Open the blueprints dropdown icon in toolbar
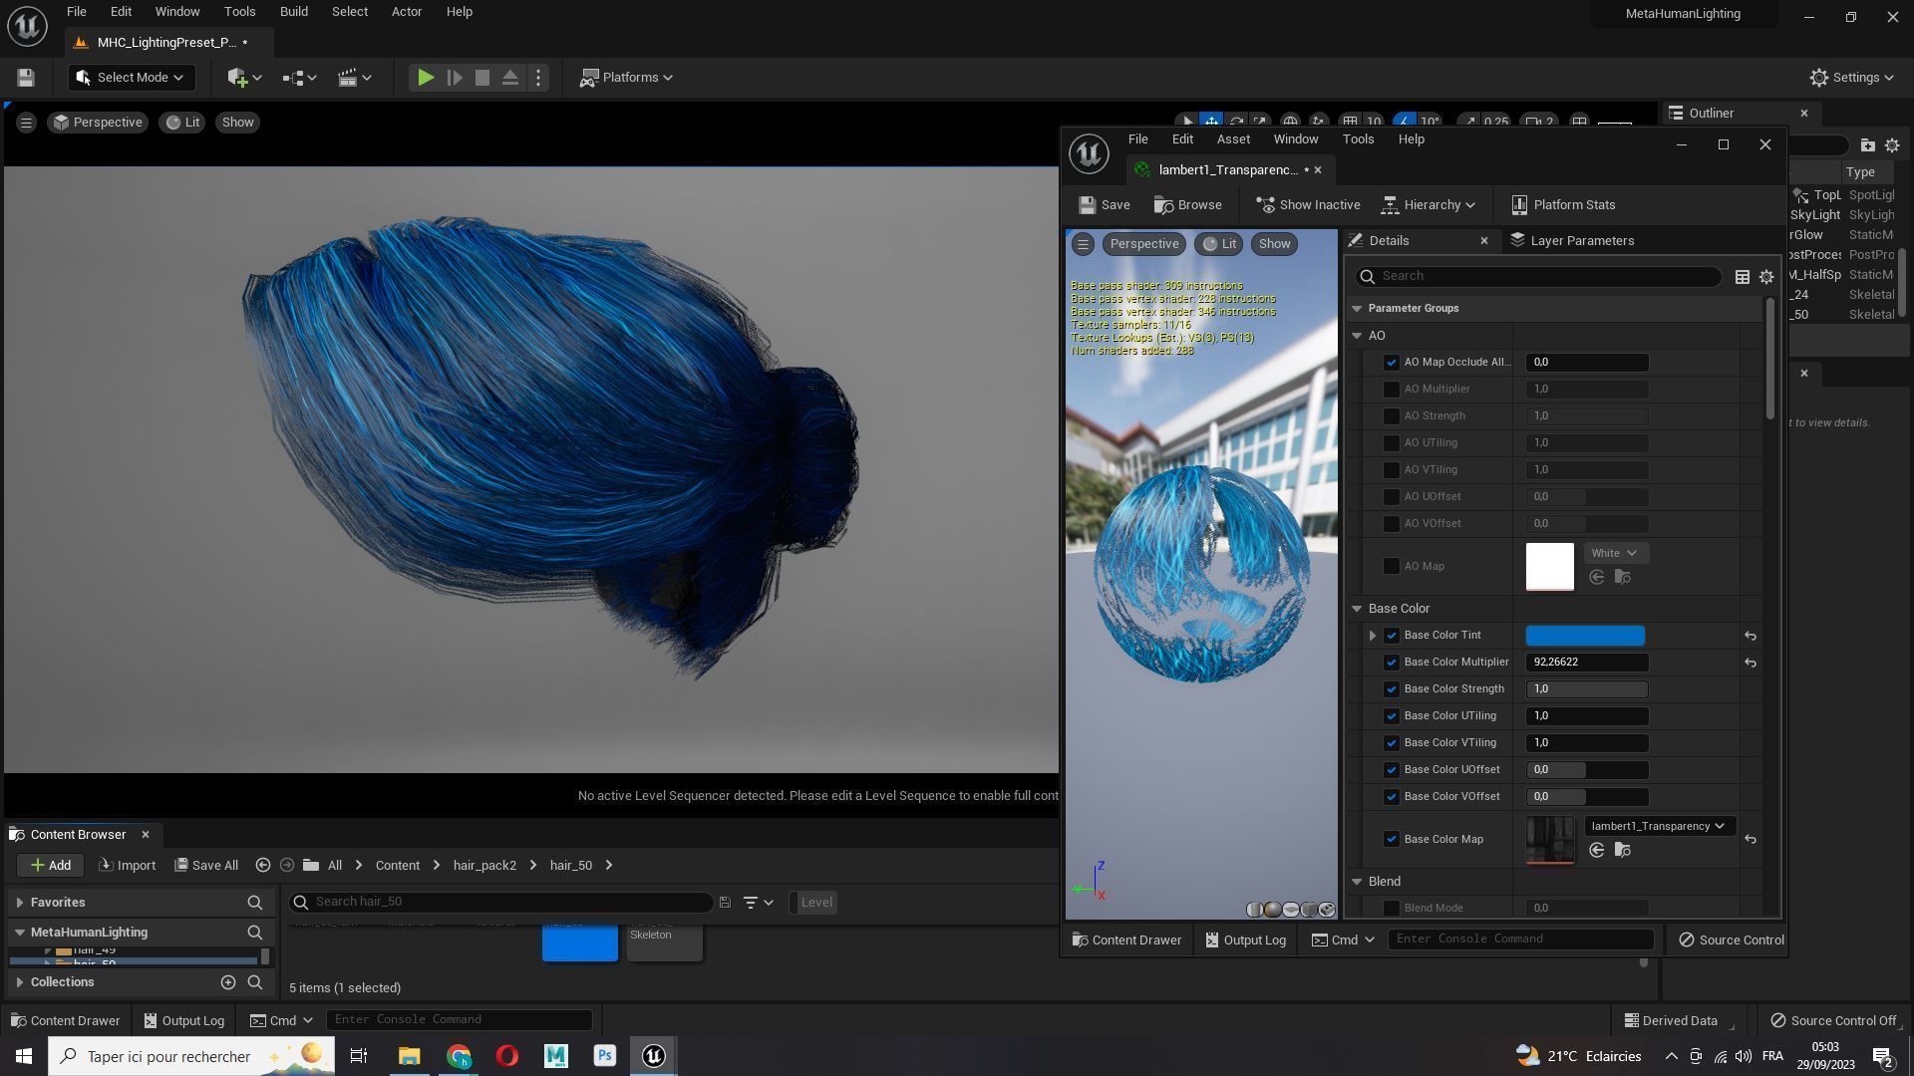This screenshot has height=1076, width=1914. (298, 78)
